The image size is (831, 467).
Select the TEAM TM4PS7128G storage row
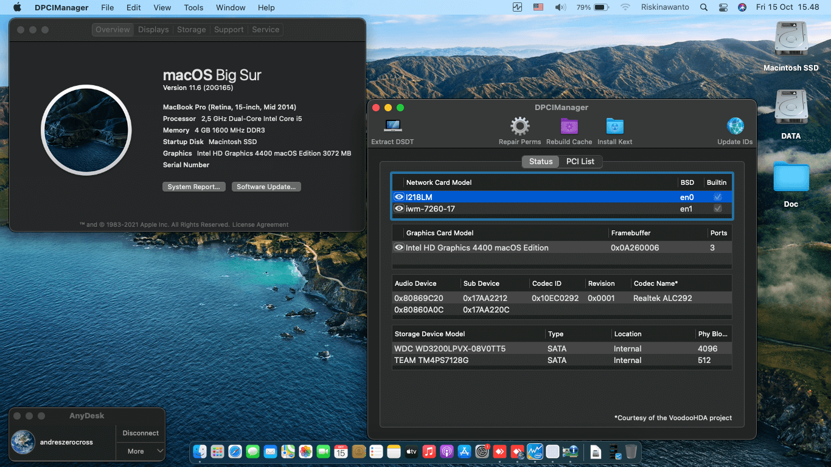coord(562,360)
